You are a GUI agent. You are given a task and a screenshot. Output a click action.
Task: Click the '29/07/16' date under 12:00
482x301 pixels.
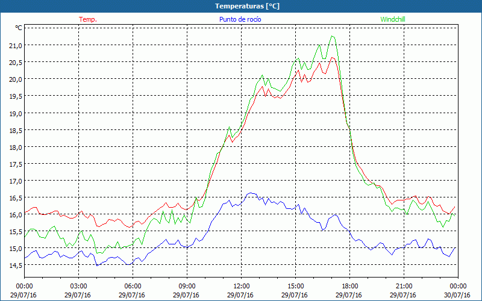tap(240, 295)
